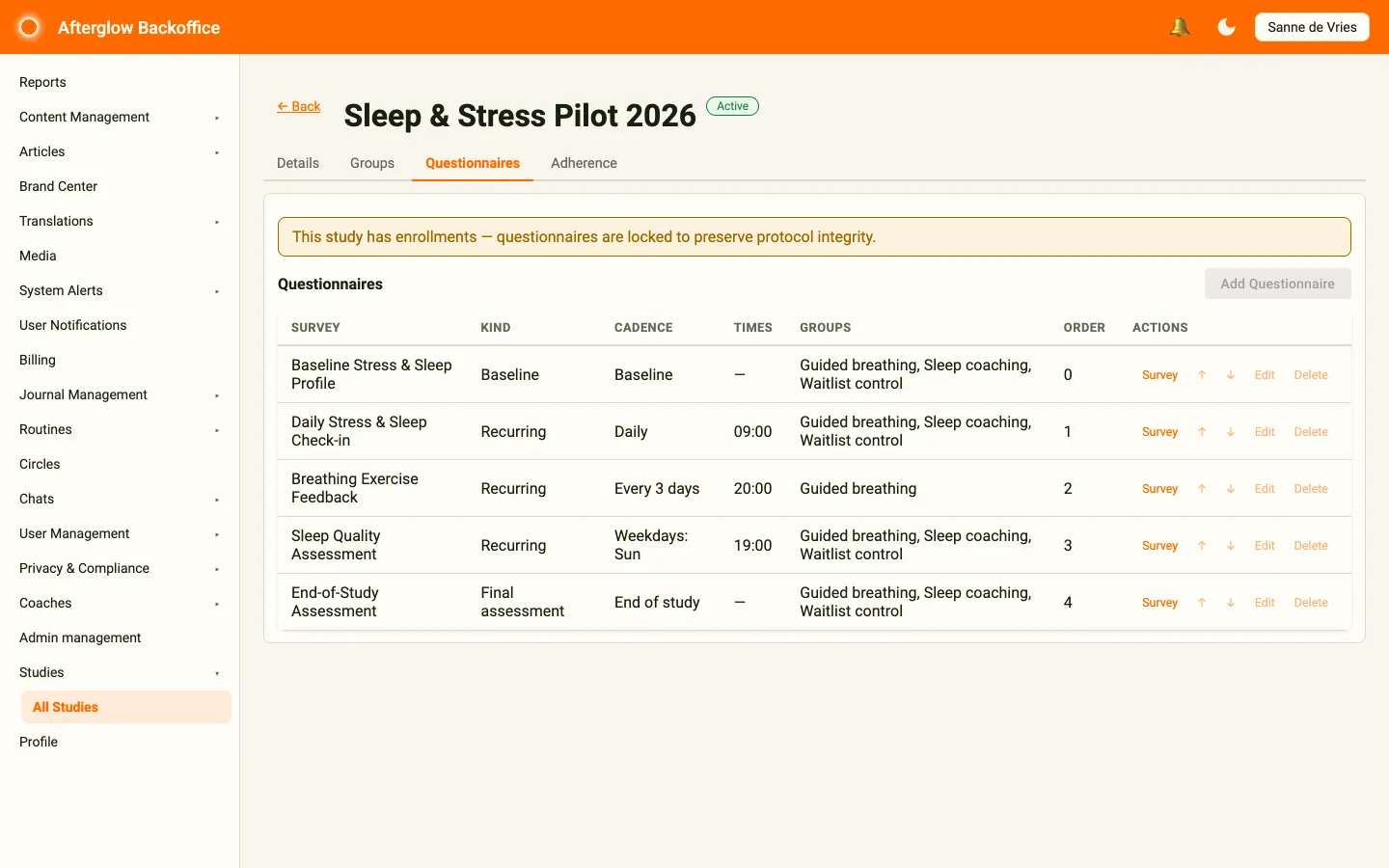Click the Order column header
Image resolution: width=1389 pixels, height=868 pixels.
click(x=1084, y=328)
